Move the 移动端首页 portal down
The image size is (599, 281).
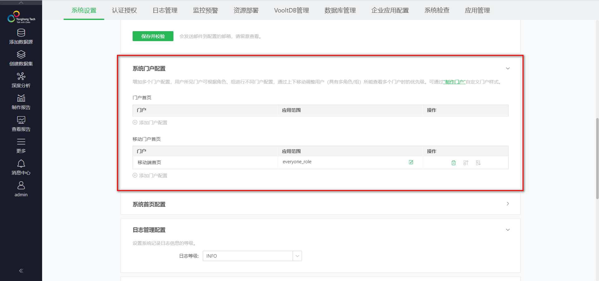pyautogui.click(x=478, y=163)
